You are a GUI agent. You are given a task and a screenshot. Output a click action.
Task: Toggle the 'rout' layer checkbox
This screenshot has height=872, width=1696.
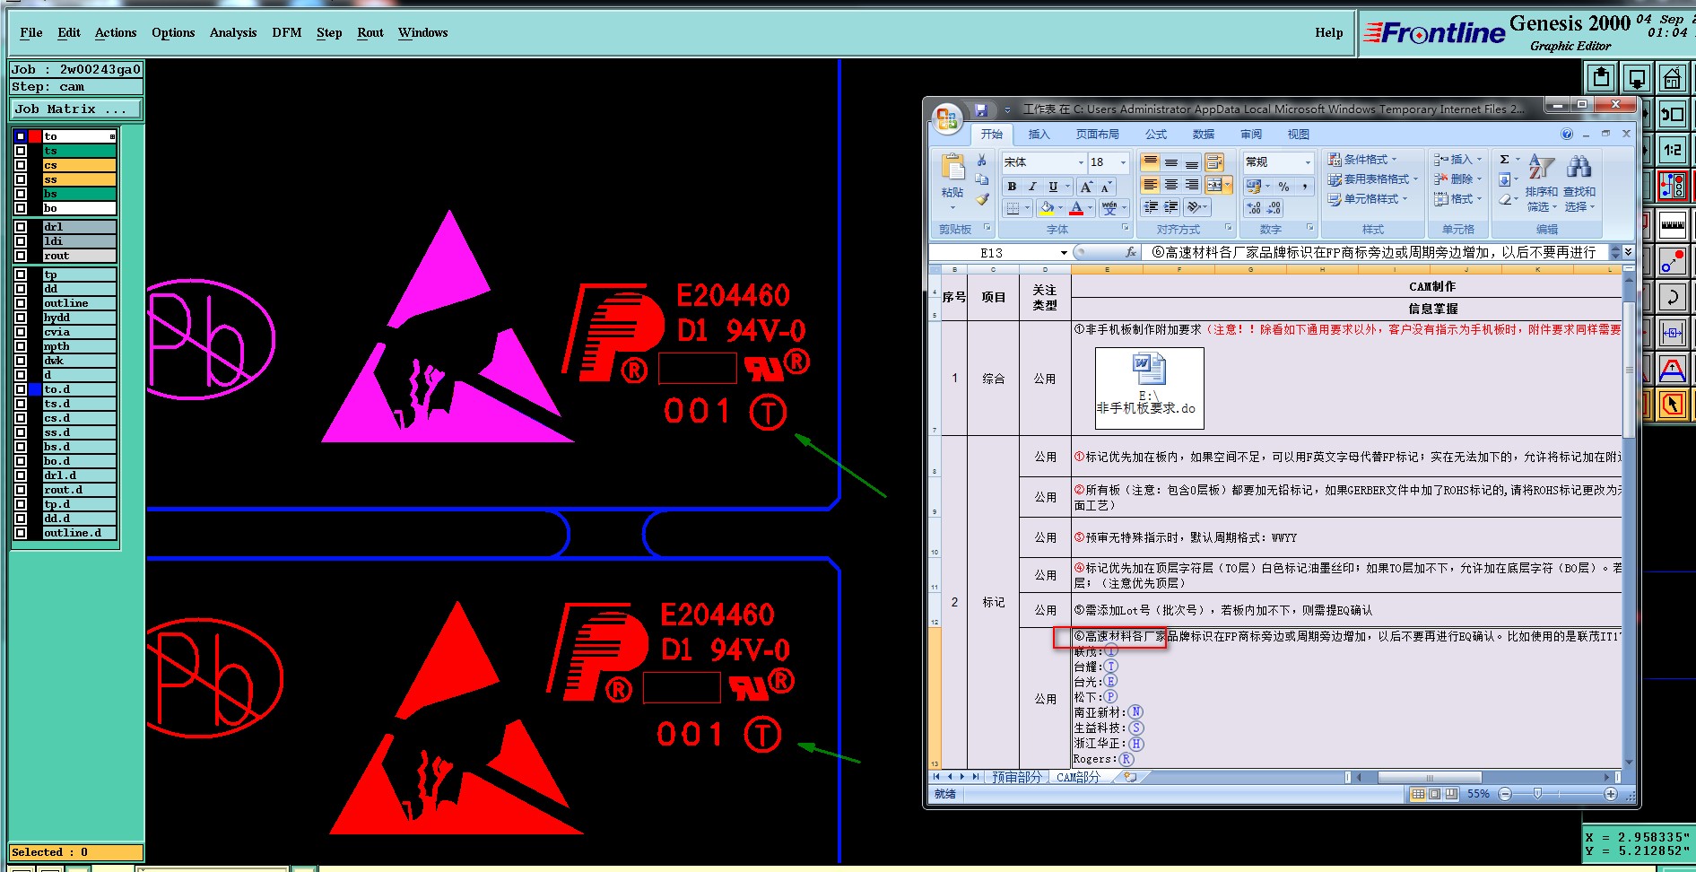(x=21, y=256)
